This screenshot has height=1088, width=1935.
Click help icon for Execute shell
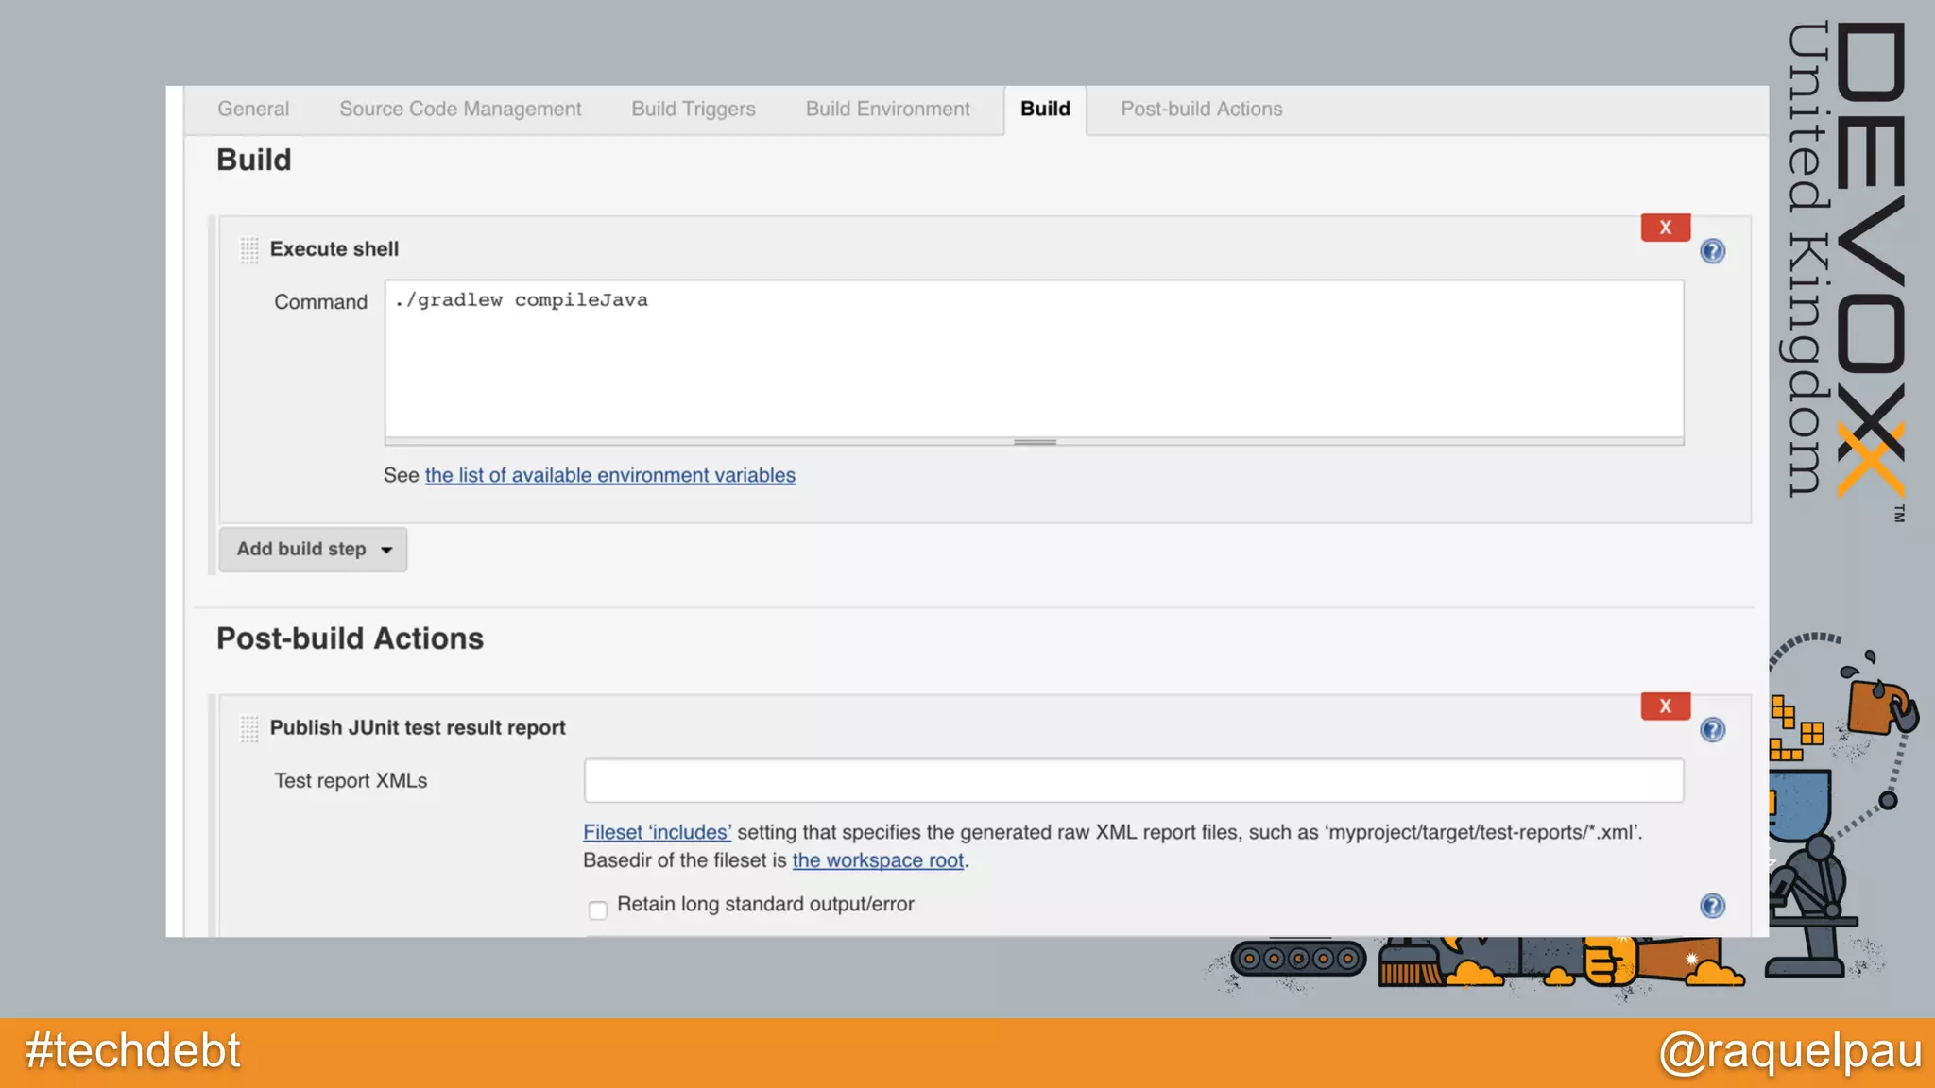click(1712, 251)
